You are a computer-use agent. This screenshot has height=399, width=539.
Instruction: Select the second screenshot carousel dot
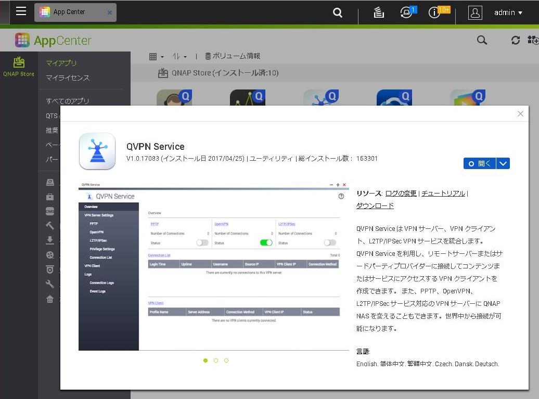click(x=216, y=361)
